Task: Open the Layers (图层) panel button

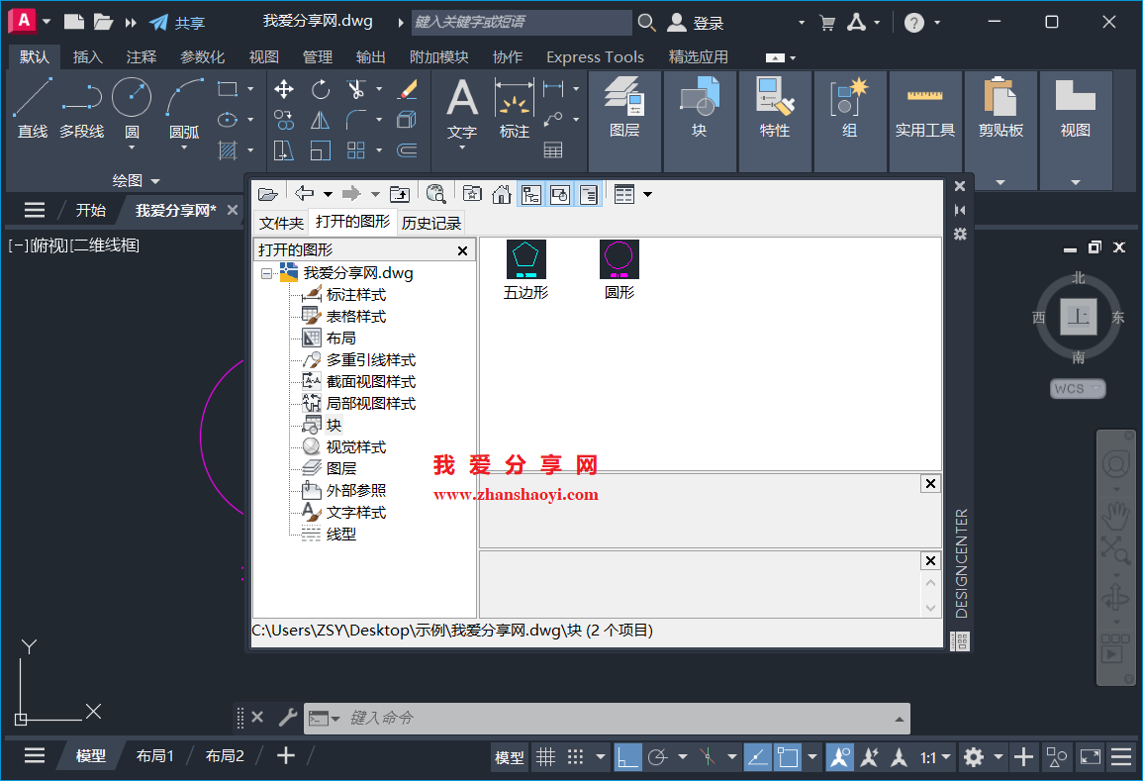Action: point(624,108)
